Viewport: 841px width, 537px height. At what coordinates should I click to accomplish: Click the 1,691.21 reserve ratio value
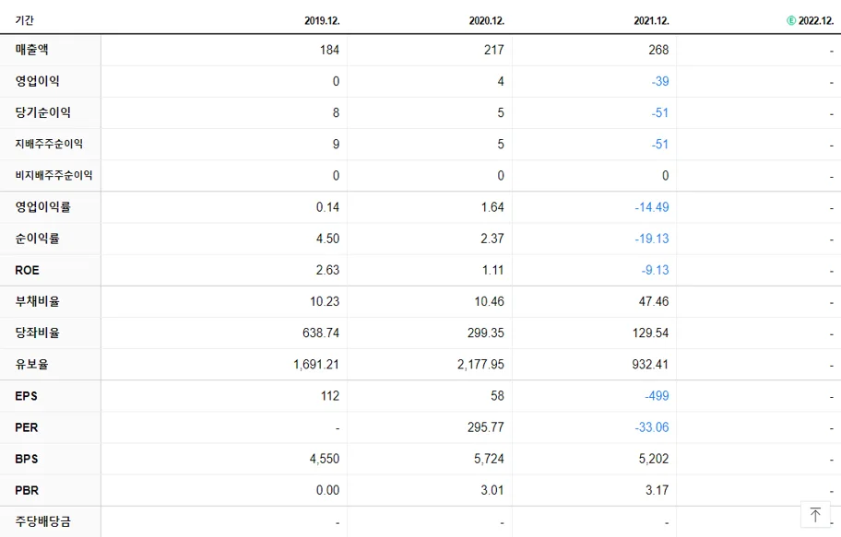point(316,365)
